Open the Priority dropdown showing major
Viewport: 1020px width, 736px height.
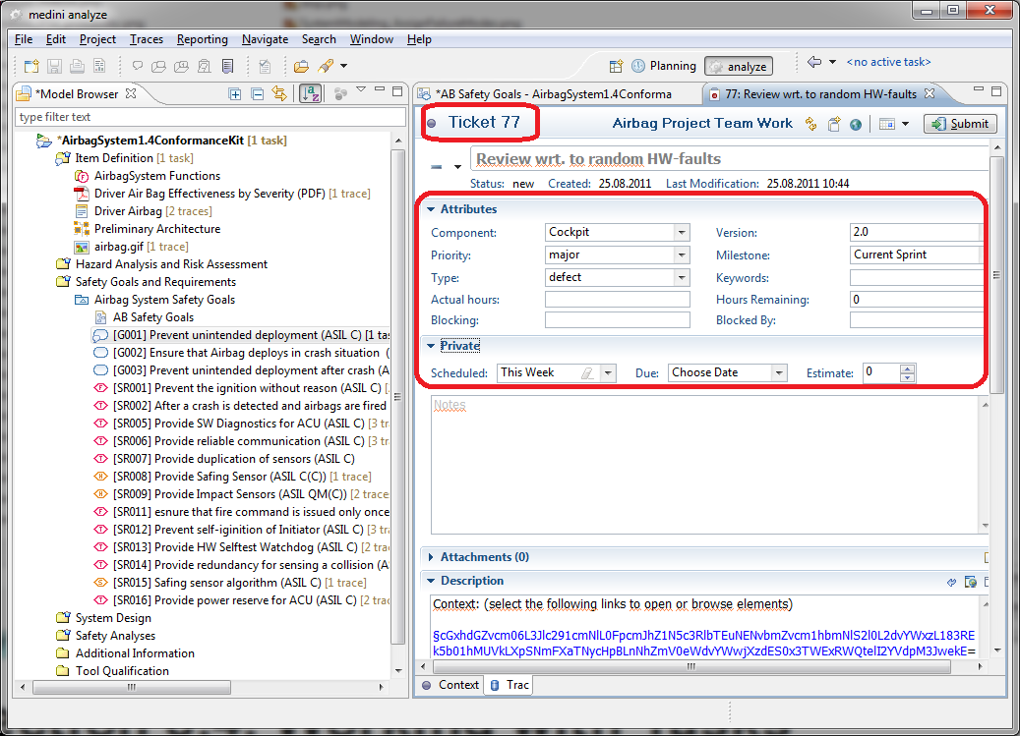pyautogui.click(x=682, y=255)
